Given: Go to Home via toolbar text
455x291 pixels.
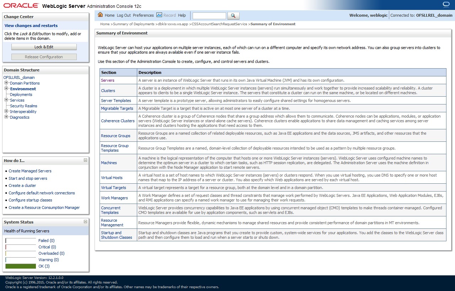Looking at the screenshot, I should (109, 15).
